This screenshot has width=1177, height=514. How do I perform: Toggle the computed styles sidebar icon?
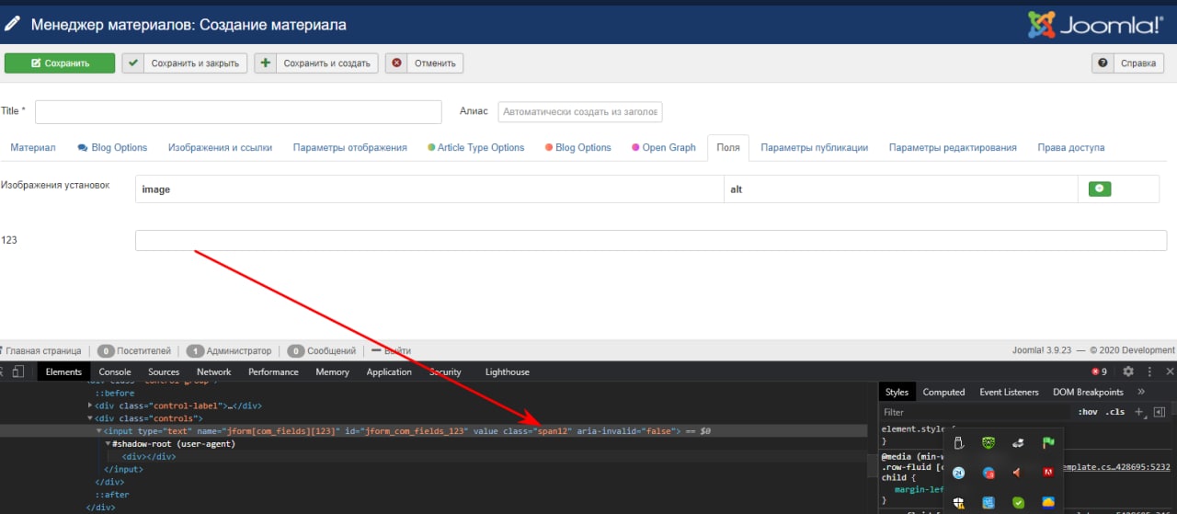(1160, 412)
